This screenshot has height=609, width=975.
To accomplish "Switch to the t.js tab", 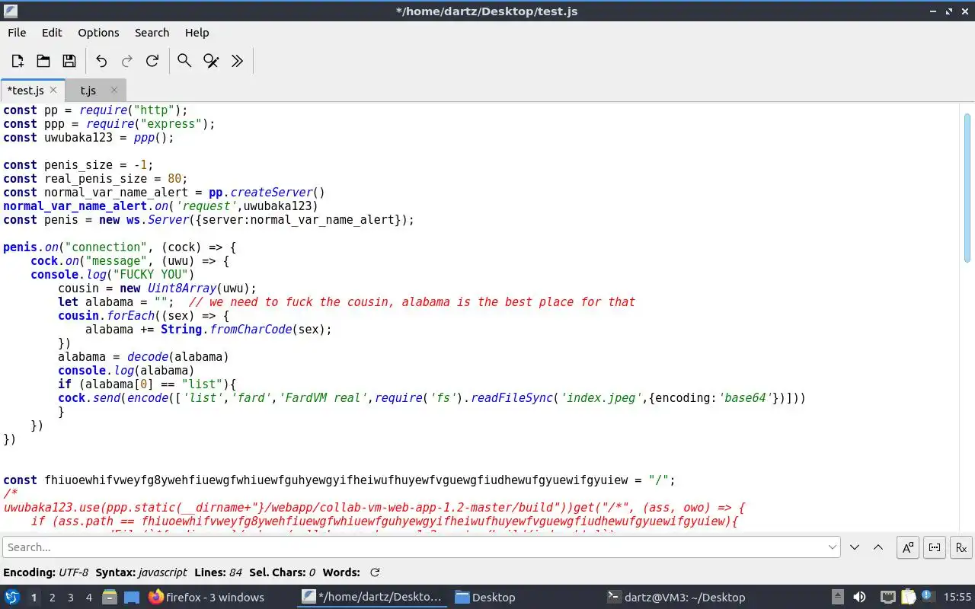I will click(88, 91).
